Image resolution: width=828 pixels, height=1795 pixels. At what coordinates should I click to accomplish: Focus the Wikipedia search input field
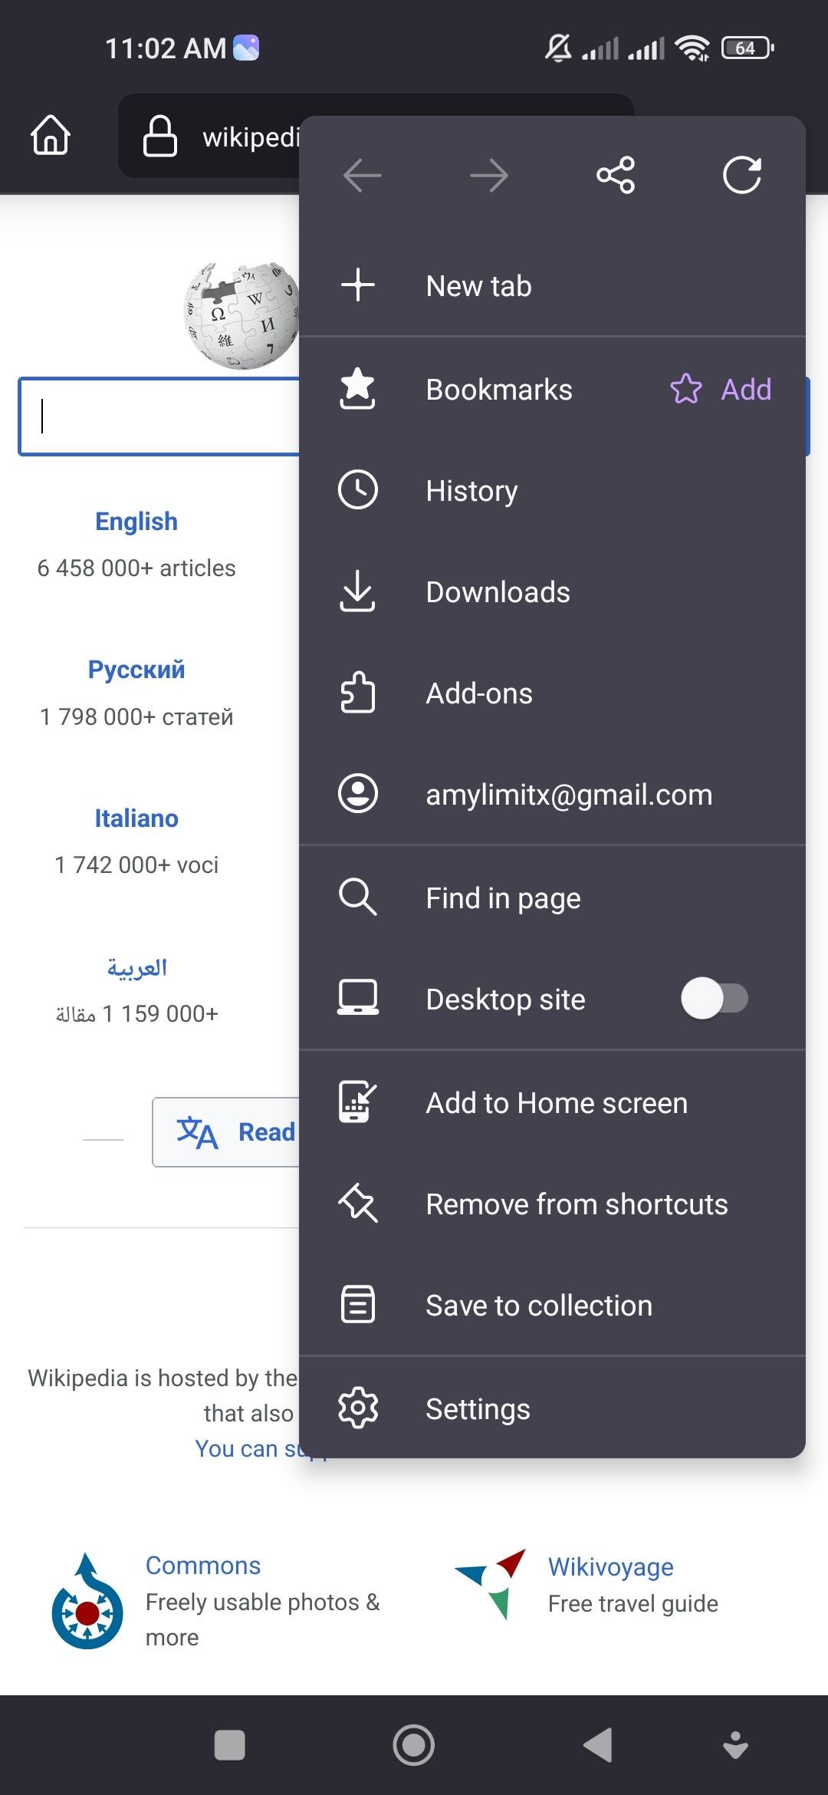(x=159, y=417)
